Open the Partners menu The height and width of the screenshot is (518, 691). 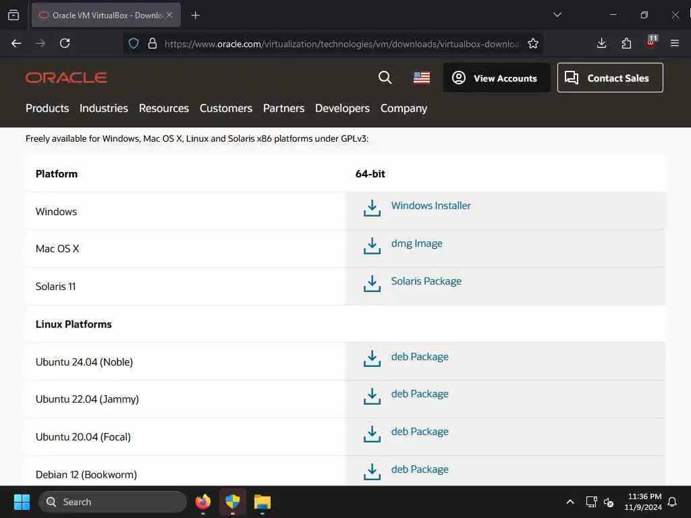[x=284, y=109]
